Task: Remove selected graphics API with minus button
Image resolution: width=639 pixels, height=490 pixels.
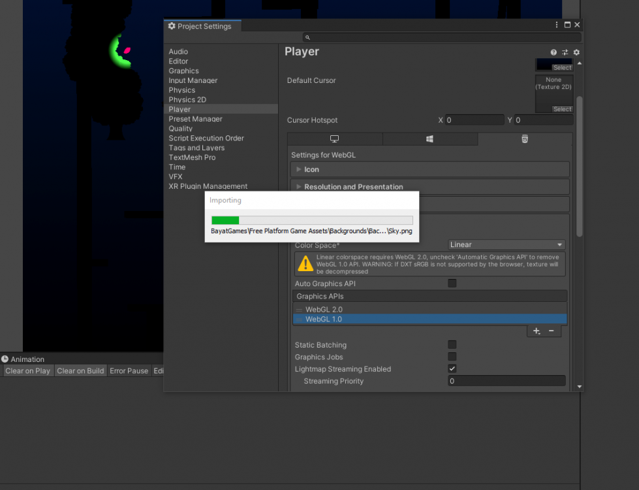Action: point(551,331)
